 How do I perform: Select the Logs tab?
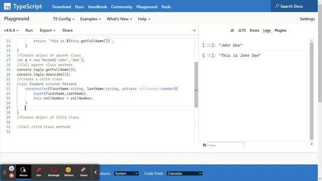coord(267,30)
